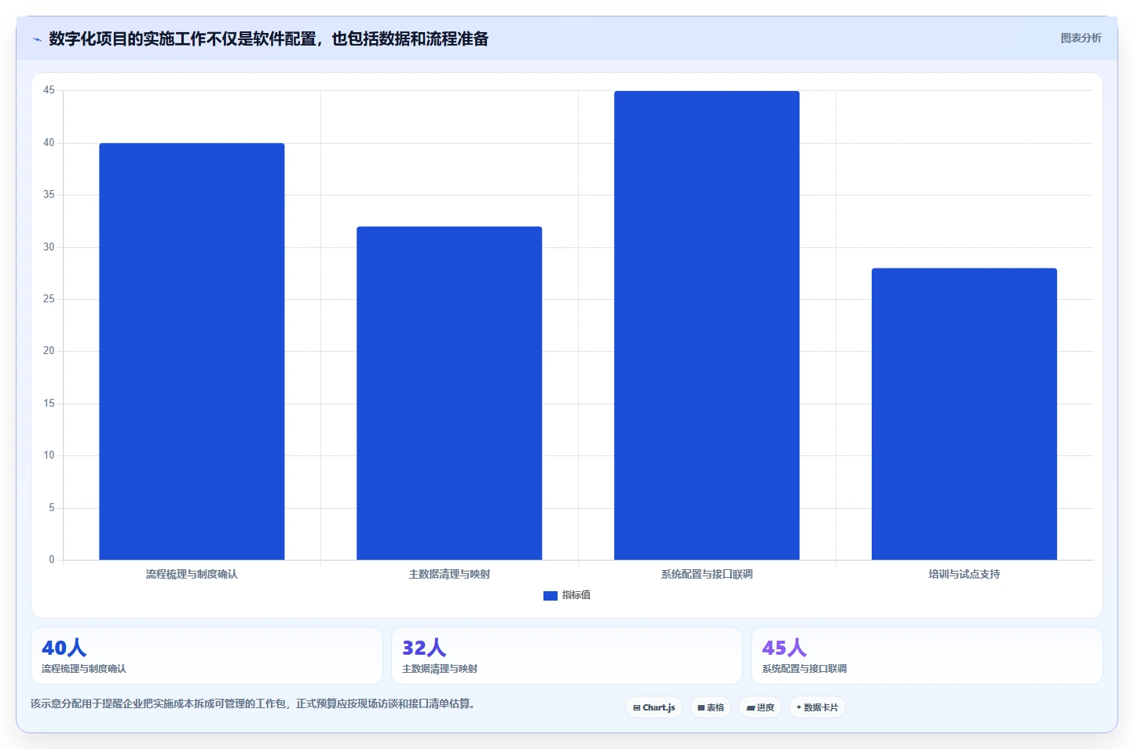Click 流程梳理与制度确认 x-axis label
The height and width of the screenshot is (749, 1134).
tap(192, 574)
